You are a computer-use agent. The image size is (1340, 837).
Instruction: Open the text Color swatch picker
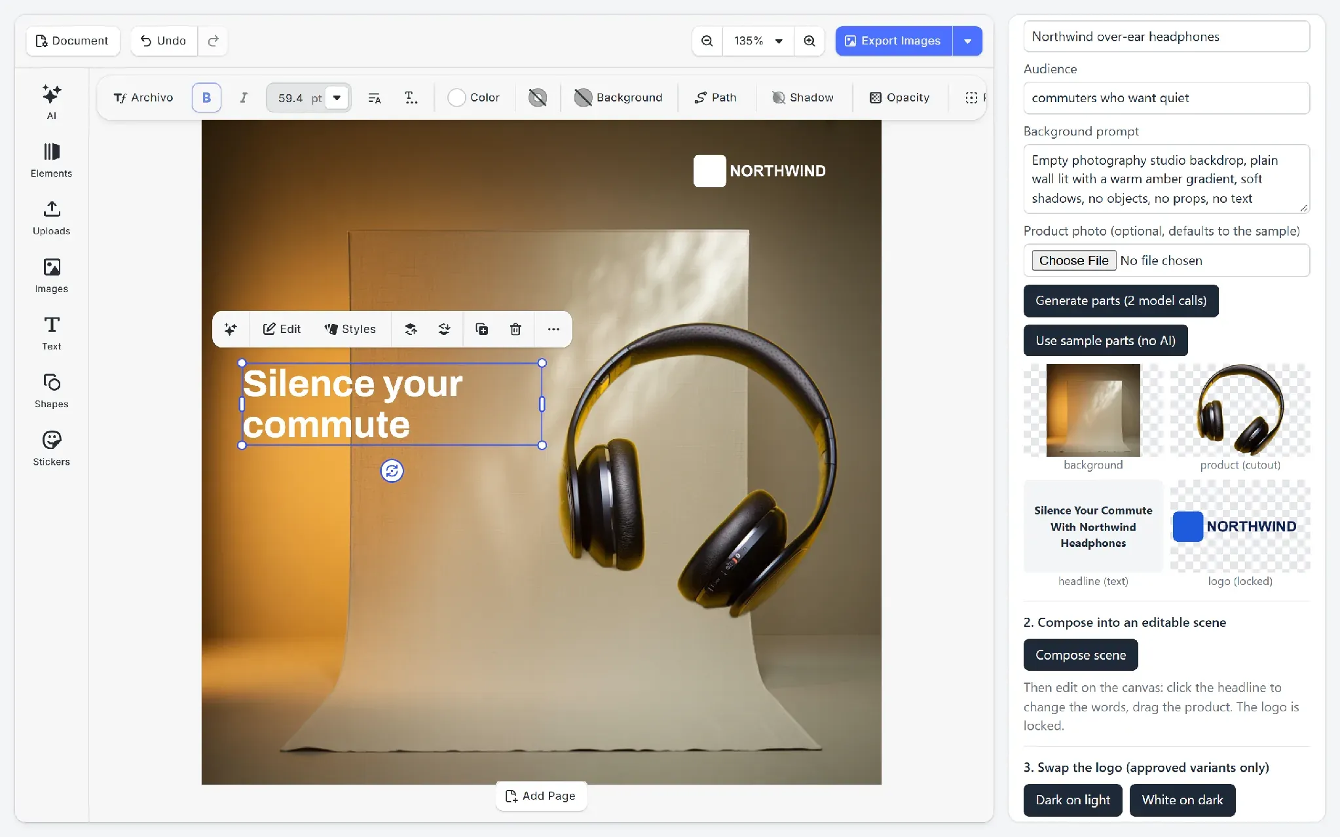[x=474, y=98]
